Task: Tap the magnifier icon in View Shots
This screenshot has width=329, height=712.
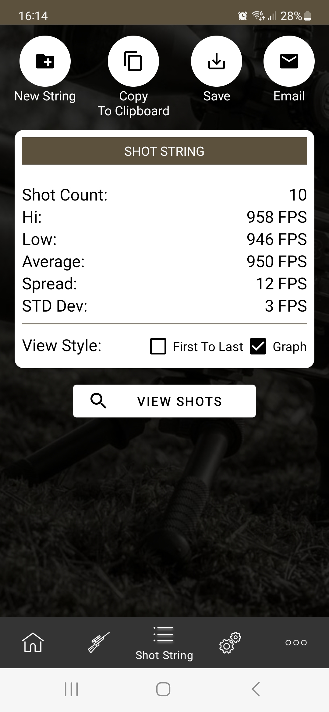Action: coord(98,401)
